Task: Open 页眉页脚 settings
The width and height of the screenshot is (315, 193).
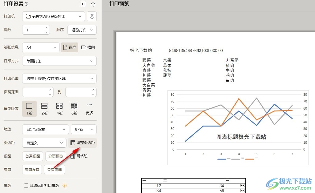Action: tap(55, 169)
